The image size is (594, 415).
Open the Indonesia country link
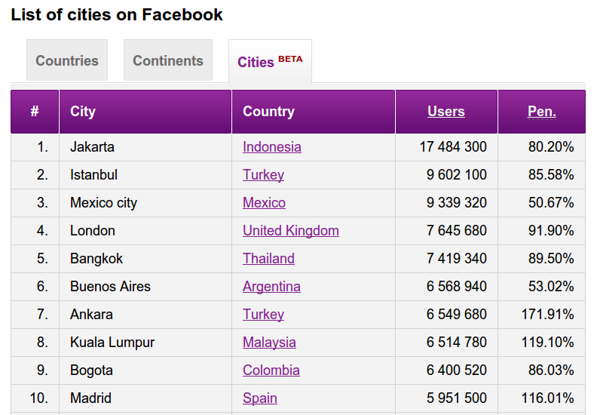coord(271,147)
